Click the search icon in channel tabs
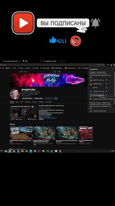Viewport: 115px width, 206px height. point(54,102)
